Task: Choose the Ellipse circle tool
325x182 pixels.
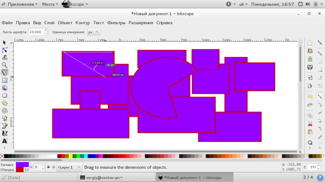Action: [x=4, y=95]
